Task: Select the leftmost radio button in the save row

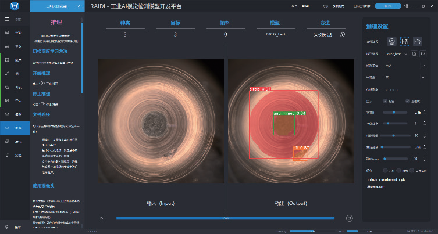Action: [x=385, y=170]
